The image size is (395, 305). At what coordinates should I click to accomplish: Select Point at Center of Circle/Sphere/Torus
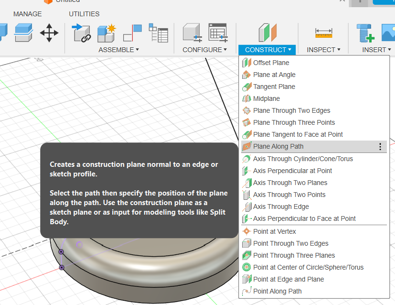coord(314,267)
